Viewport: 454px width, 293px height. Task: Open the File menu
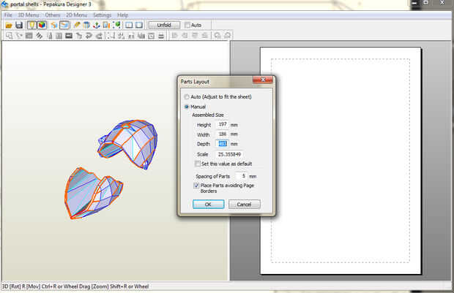(8, 15)
